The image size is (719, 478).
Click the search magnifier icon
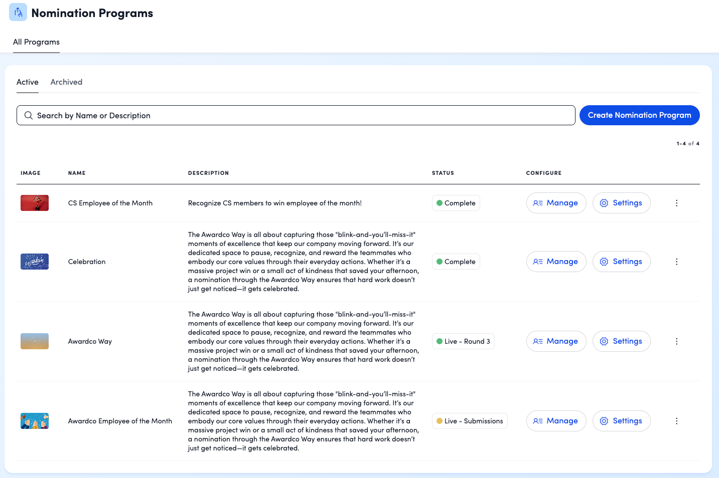[x=29, y=115]
